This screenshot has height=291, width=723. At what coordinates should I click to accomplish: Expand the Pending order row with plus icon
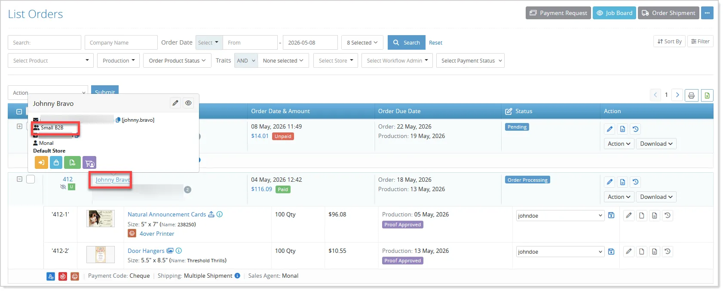19,126
